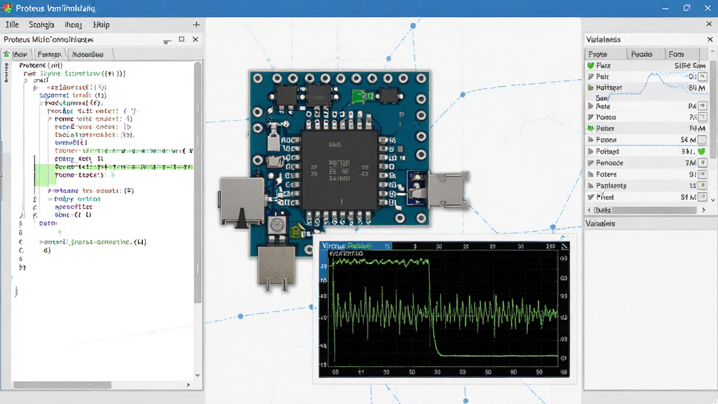Toggle the checkbox on the Fenaode row
The image size is (718, 404).
click(703, 163)
